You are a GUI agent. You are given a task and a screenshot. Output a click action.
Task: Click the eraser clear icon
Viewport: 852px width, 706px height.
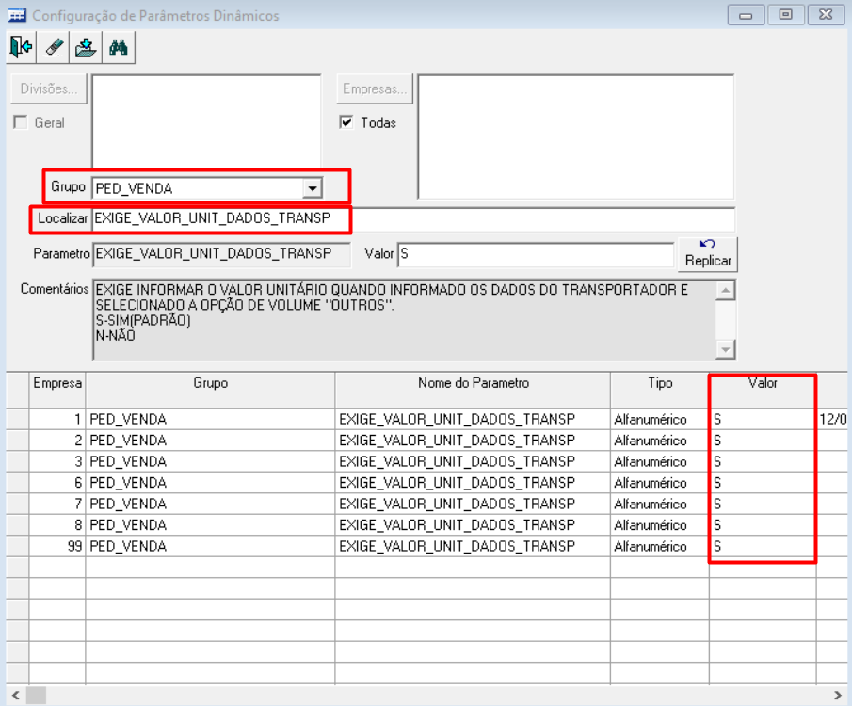click(x=55, y=46)
